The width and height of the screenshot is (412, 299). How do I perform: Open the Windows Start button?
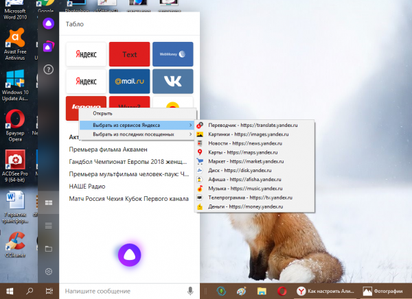pos(10,291)
